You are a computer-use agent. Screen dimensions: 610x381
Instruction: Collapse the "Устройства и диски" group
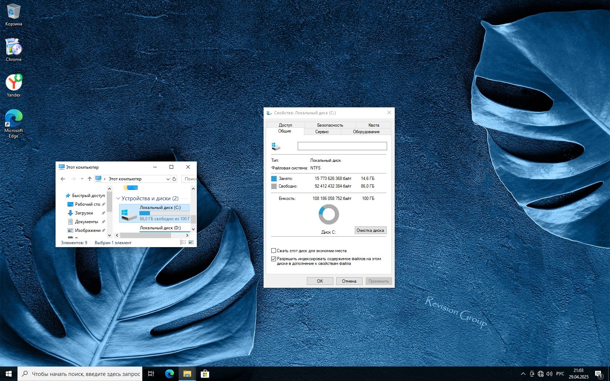(x=118, y=198)
